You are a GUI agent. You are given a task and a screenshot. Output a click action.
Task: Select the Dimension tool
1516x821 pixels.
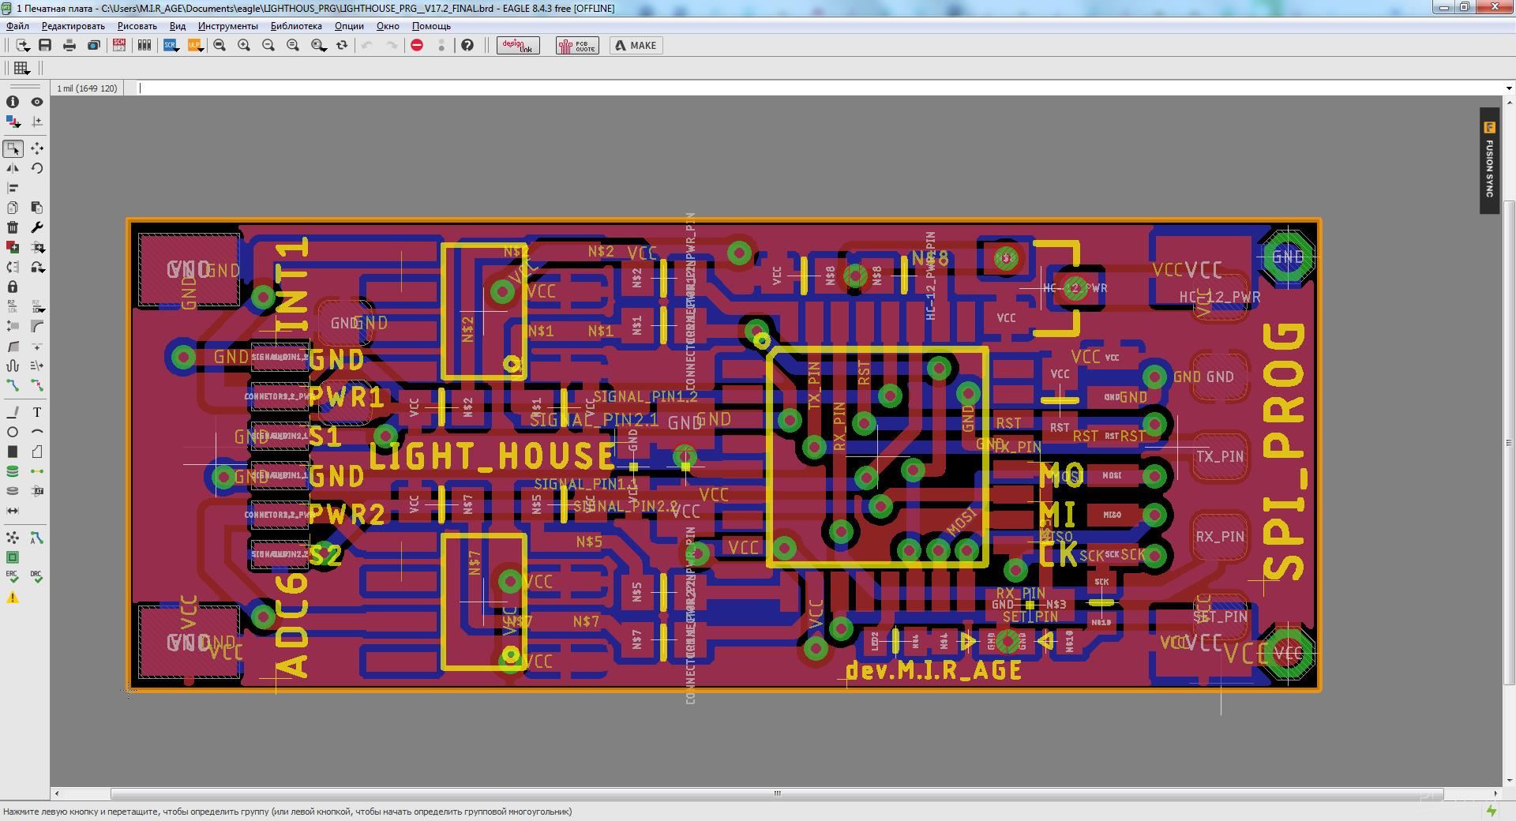coord(13,511)
